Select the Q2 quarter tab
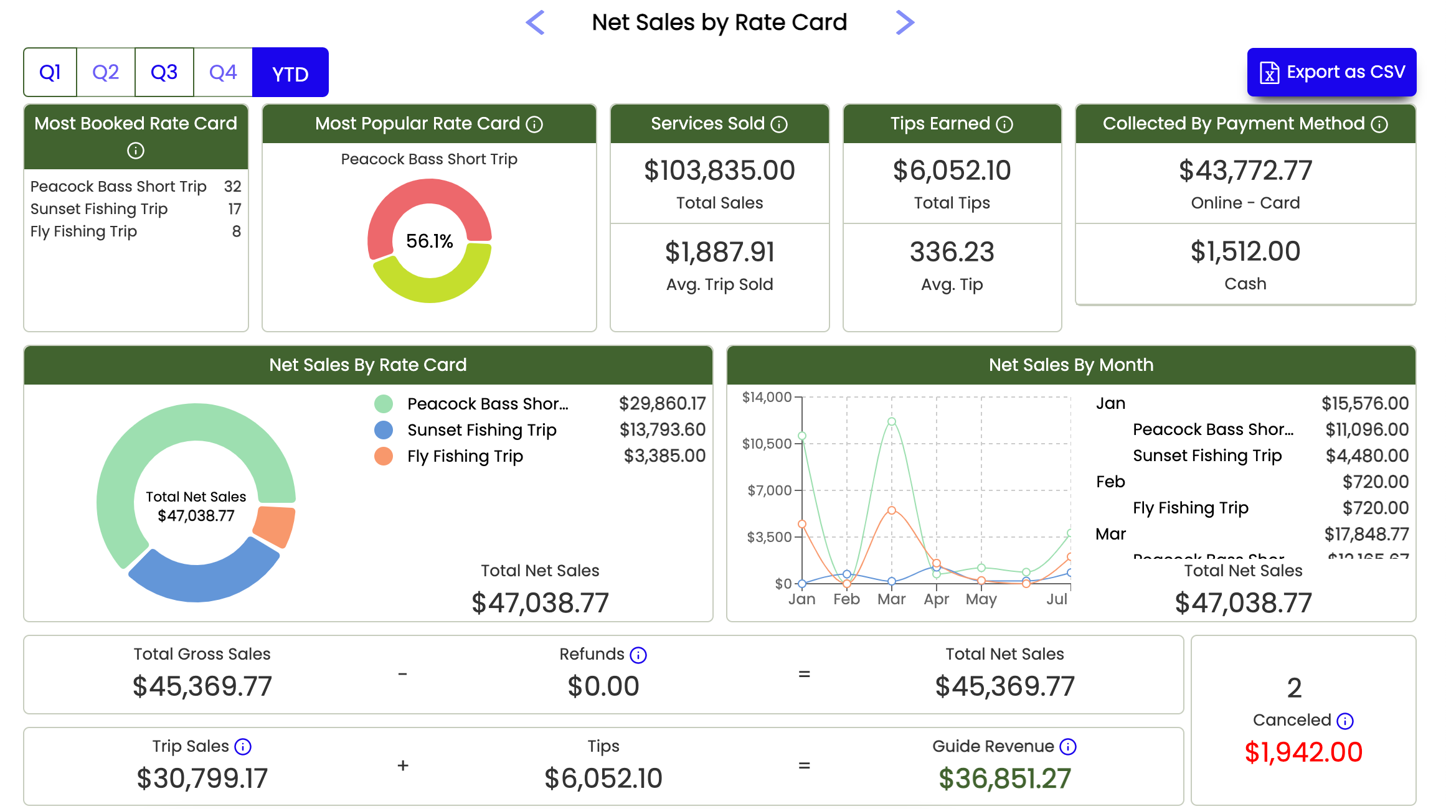The image size is (1446, 809). pyautogui.click(x=105, y=72)
